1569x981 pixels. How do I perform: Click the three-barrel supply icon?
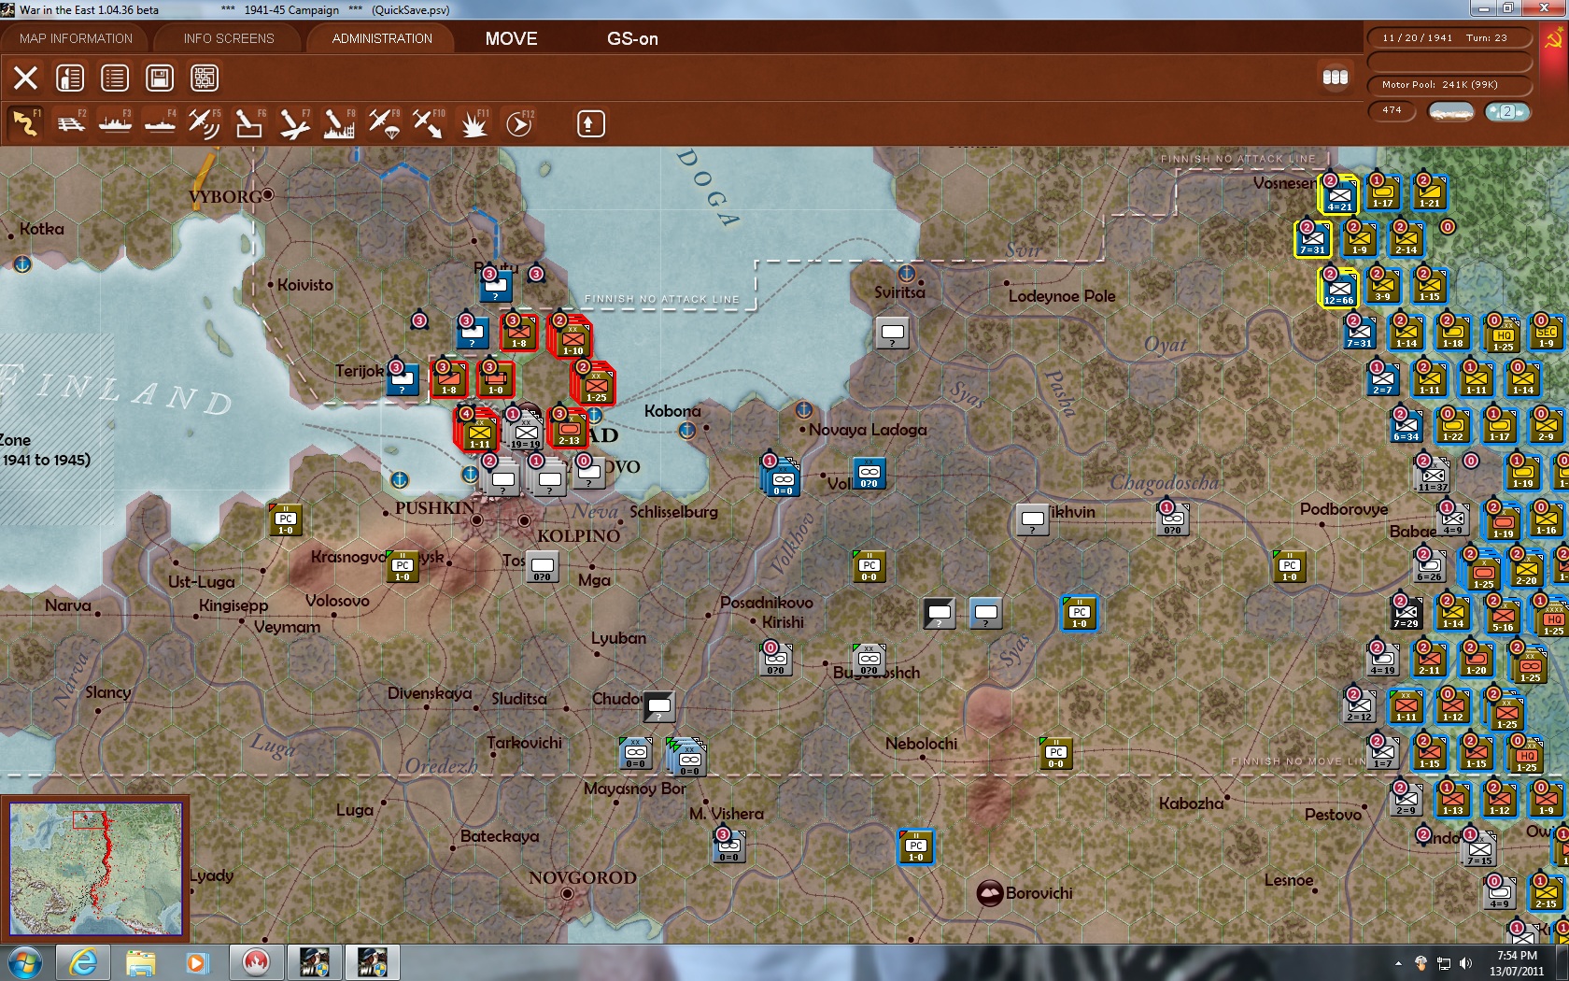tap(1336, 77)
